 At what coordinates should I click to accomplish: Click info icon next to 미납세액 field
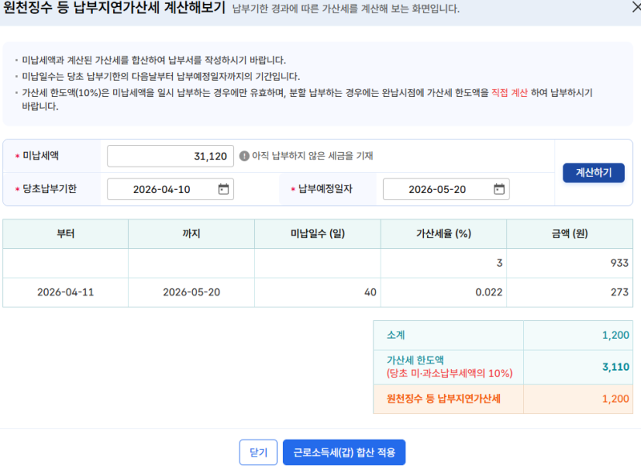[244, 156]
